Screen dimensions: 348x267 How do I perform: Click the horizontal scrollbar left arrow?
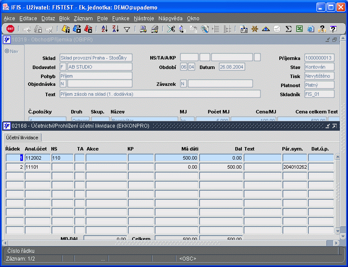pyautogui.click(x=5, y=243)
